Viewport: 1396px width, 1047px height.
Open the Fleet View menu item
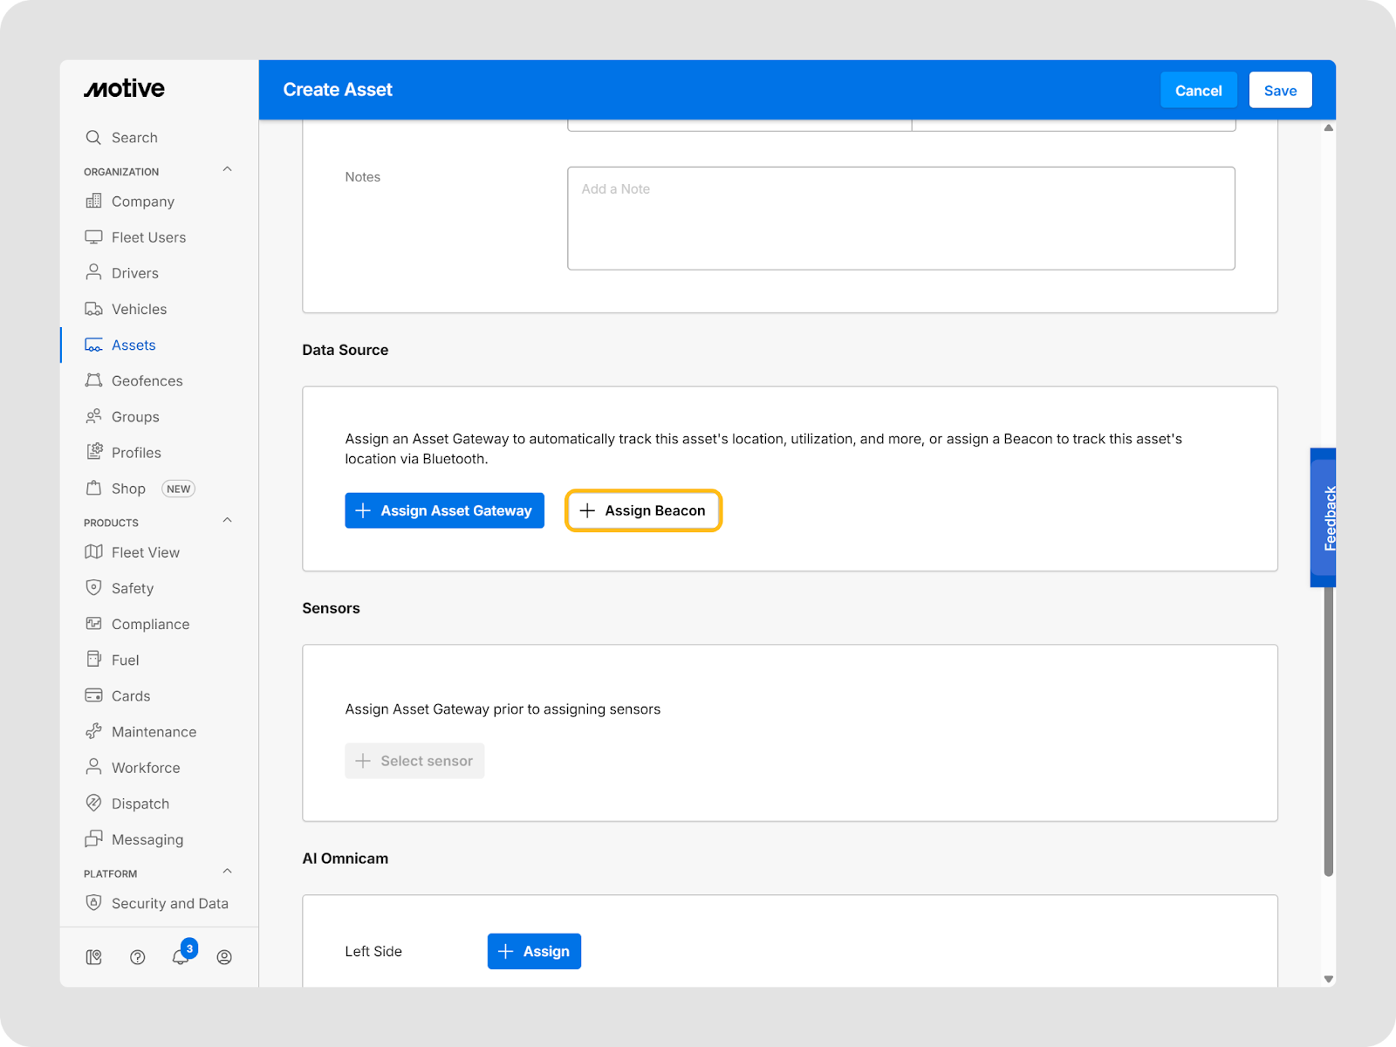point(145,552)
